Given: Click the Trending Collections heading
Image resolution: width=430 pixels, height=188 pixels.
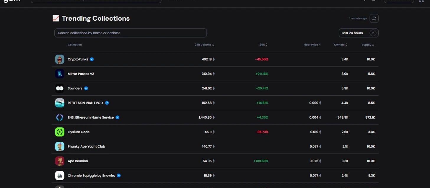Looking at the screenshot, I should click(96, 18).
